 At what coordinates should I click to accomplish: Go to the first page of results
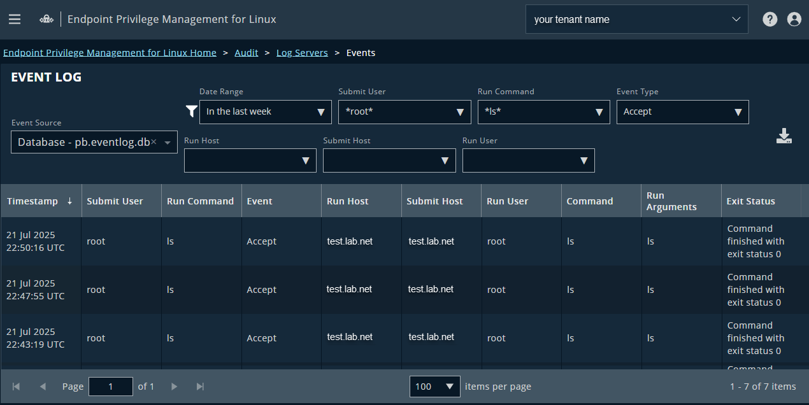[16, 387]
